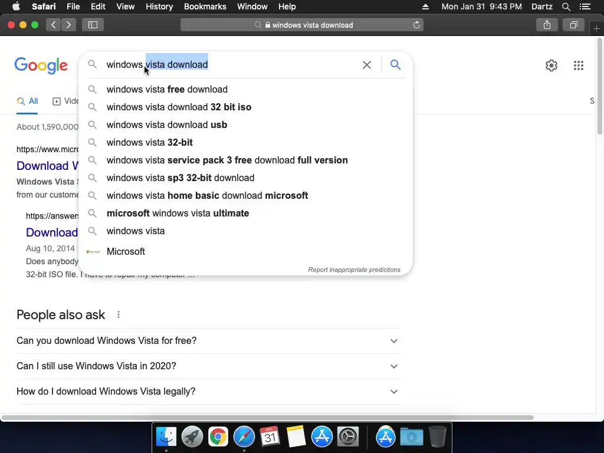Click 'Report inappropriate predictions' link
Screen dimensions: 604x453
click(354, 270)
